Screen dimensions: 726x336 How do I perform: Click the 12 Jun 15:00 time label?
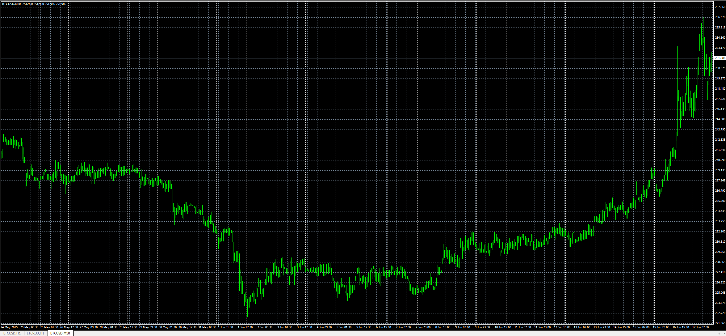(x=562, y=327)
